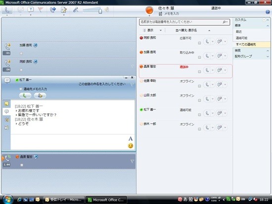Screen dimensions: 272x204
Task: Answer the ringing call from 阿部 良和
Action: coord(7,63)
